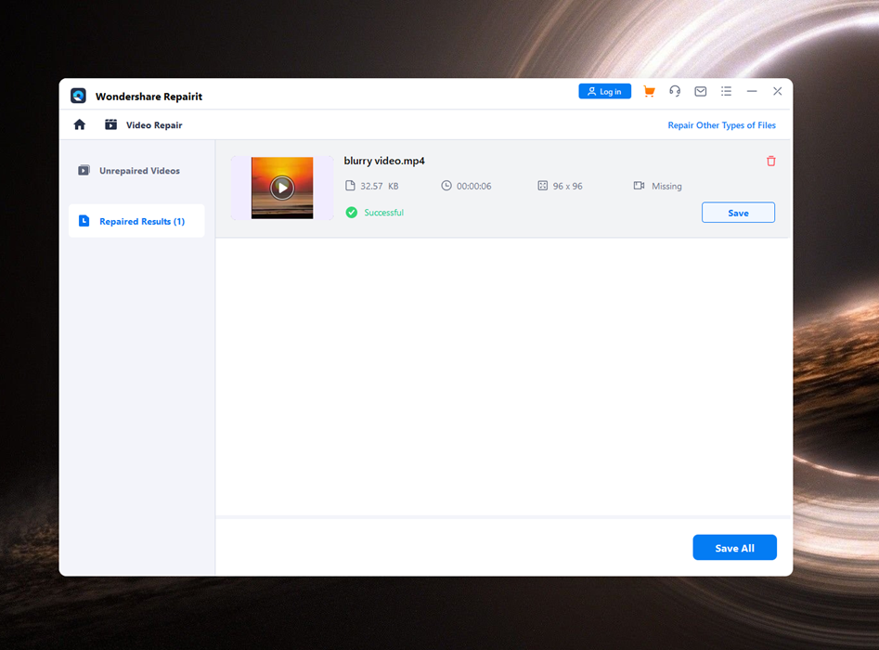Viewport: 879px width, 650px height.
Task: Click the clock duration icon
Action: (446, 186)
